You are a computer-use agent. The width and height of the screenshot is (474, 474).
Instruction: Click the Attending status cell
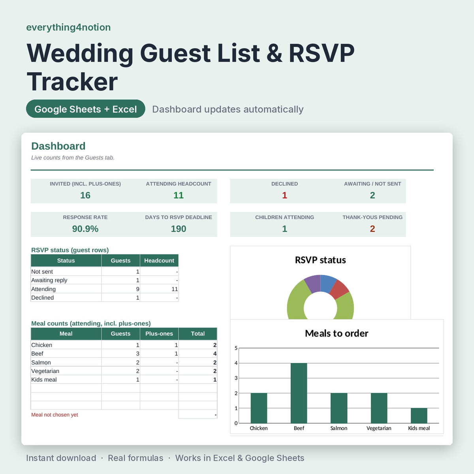pos(66,289)
